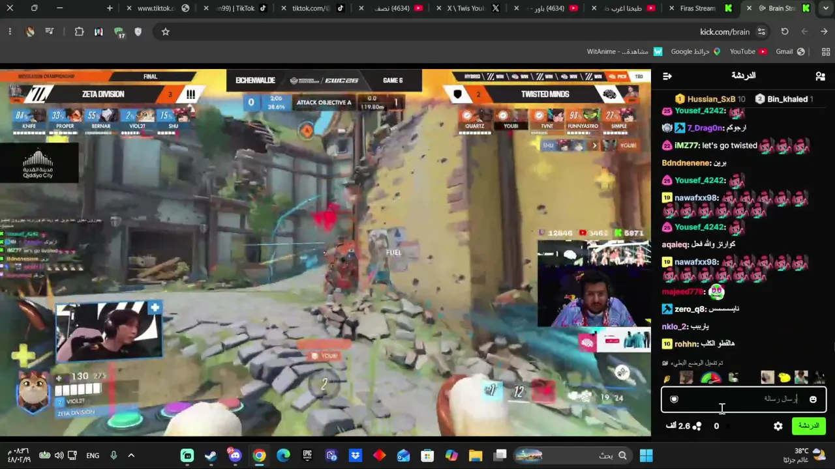835x469 pixels.
Task: Click username rohhn in chat
Action: (686, 344)
